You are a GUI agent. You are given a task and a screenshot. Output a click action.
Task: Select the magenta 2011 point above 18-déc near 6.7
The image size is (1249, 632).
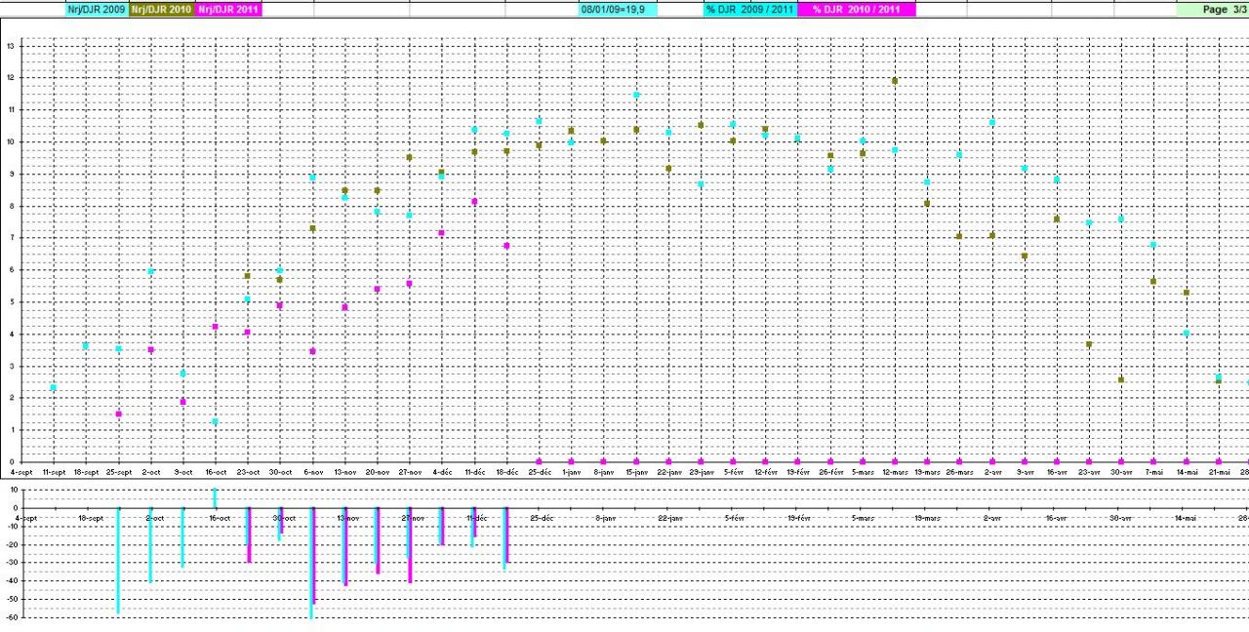point(506,246)
